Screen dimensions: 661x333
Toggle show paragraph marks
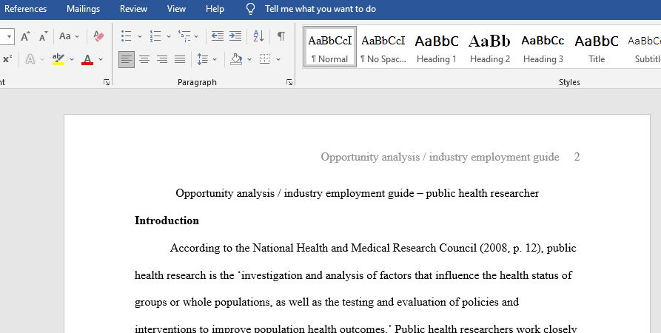(x=281, y=36)
